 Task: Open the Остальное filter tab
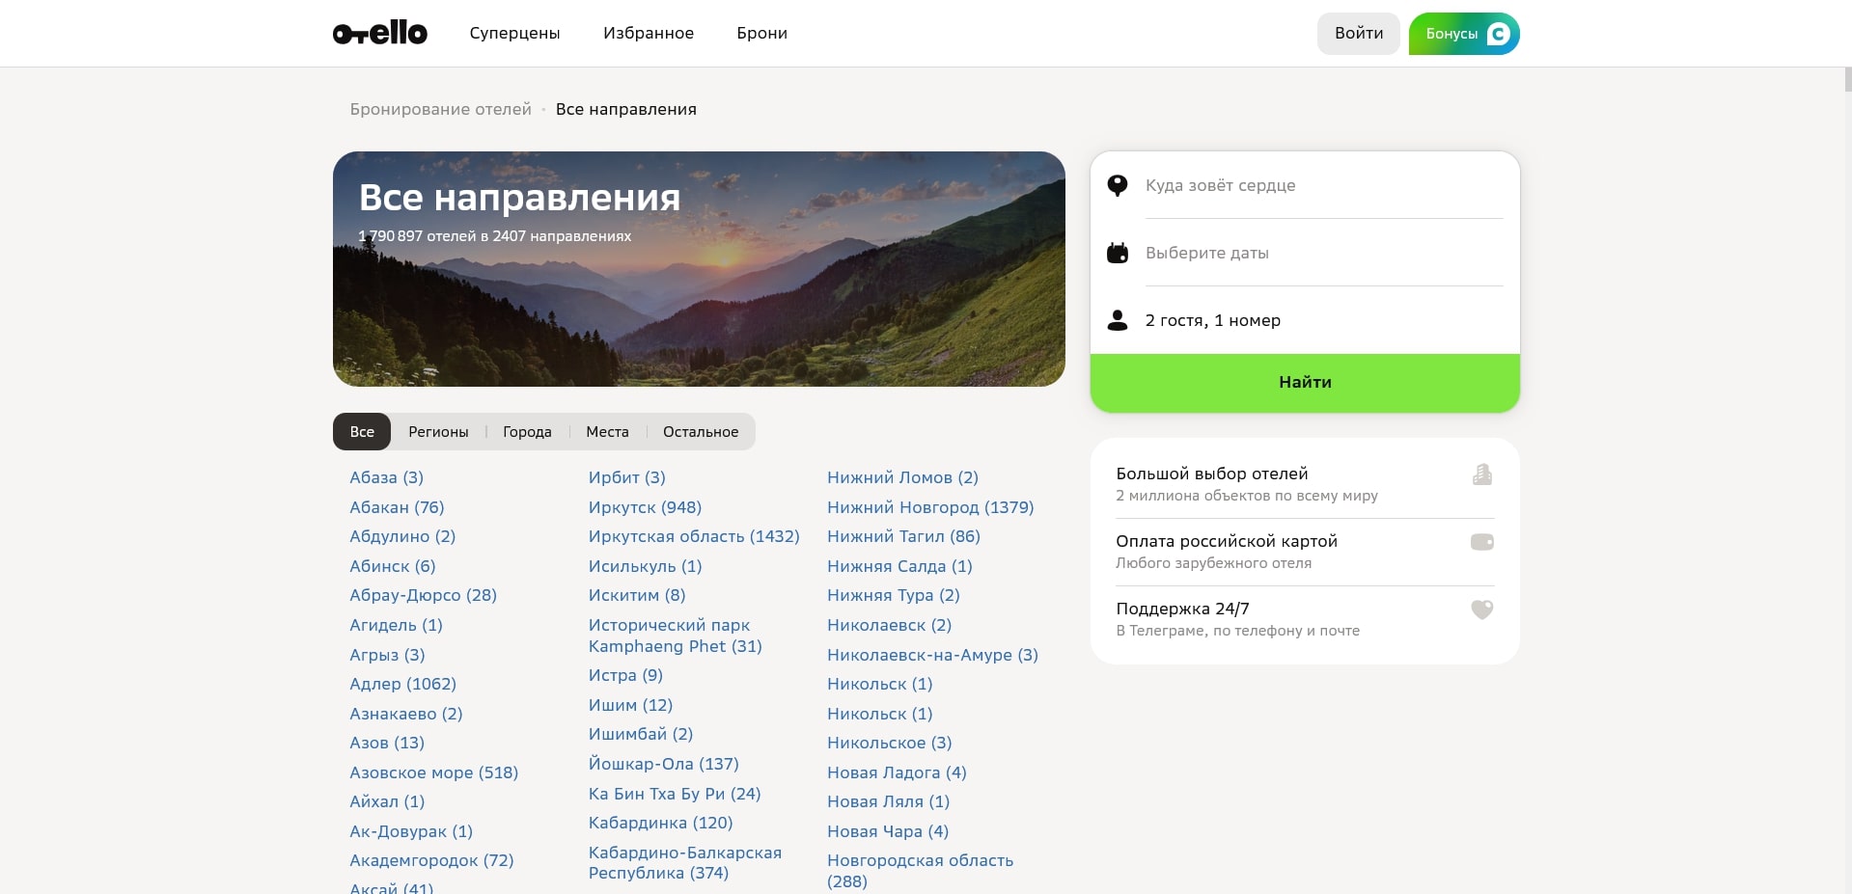point(700,432)
